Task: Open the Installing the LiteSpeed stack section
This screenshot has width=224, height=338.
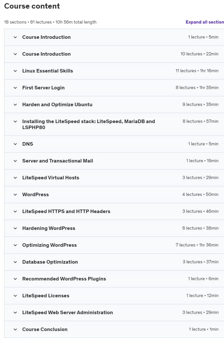Action: [89, 124]
